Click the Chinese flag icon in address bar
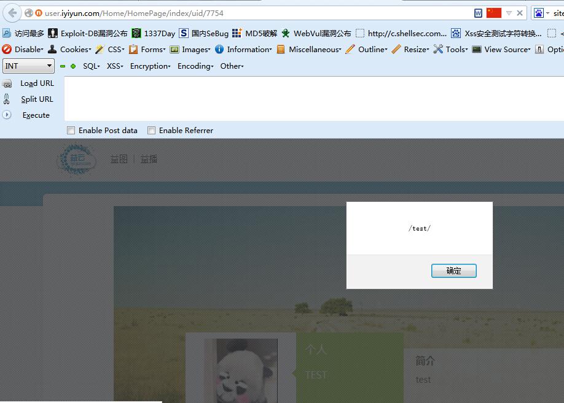This screenshot has width=564, height=403. [494, 13]
